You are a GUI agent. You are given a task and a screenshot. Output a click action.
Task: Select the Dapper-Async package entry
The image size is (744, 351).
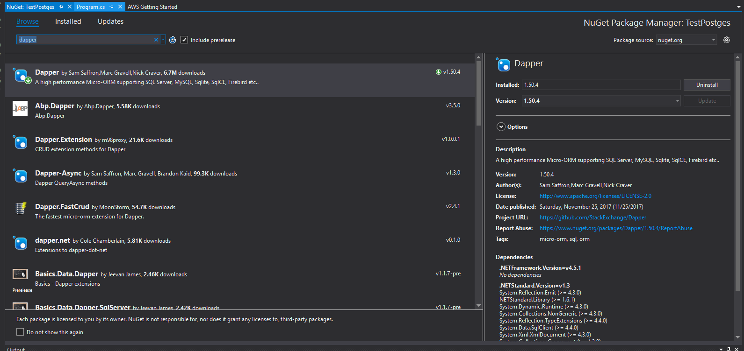239,181
